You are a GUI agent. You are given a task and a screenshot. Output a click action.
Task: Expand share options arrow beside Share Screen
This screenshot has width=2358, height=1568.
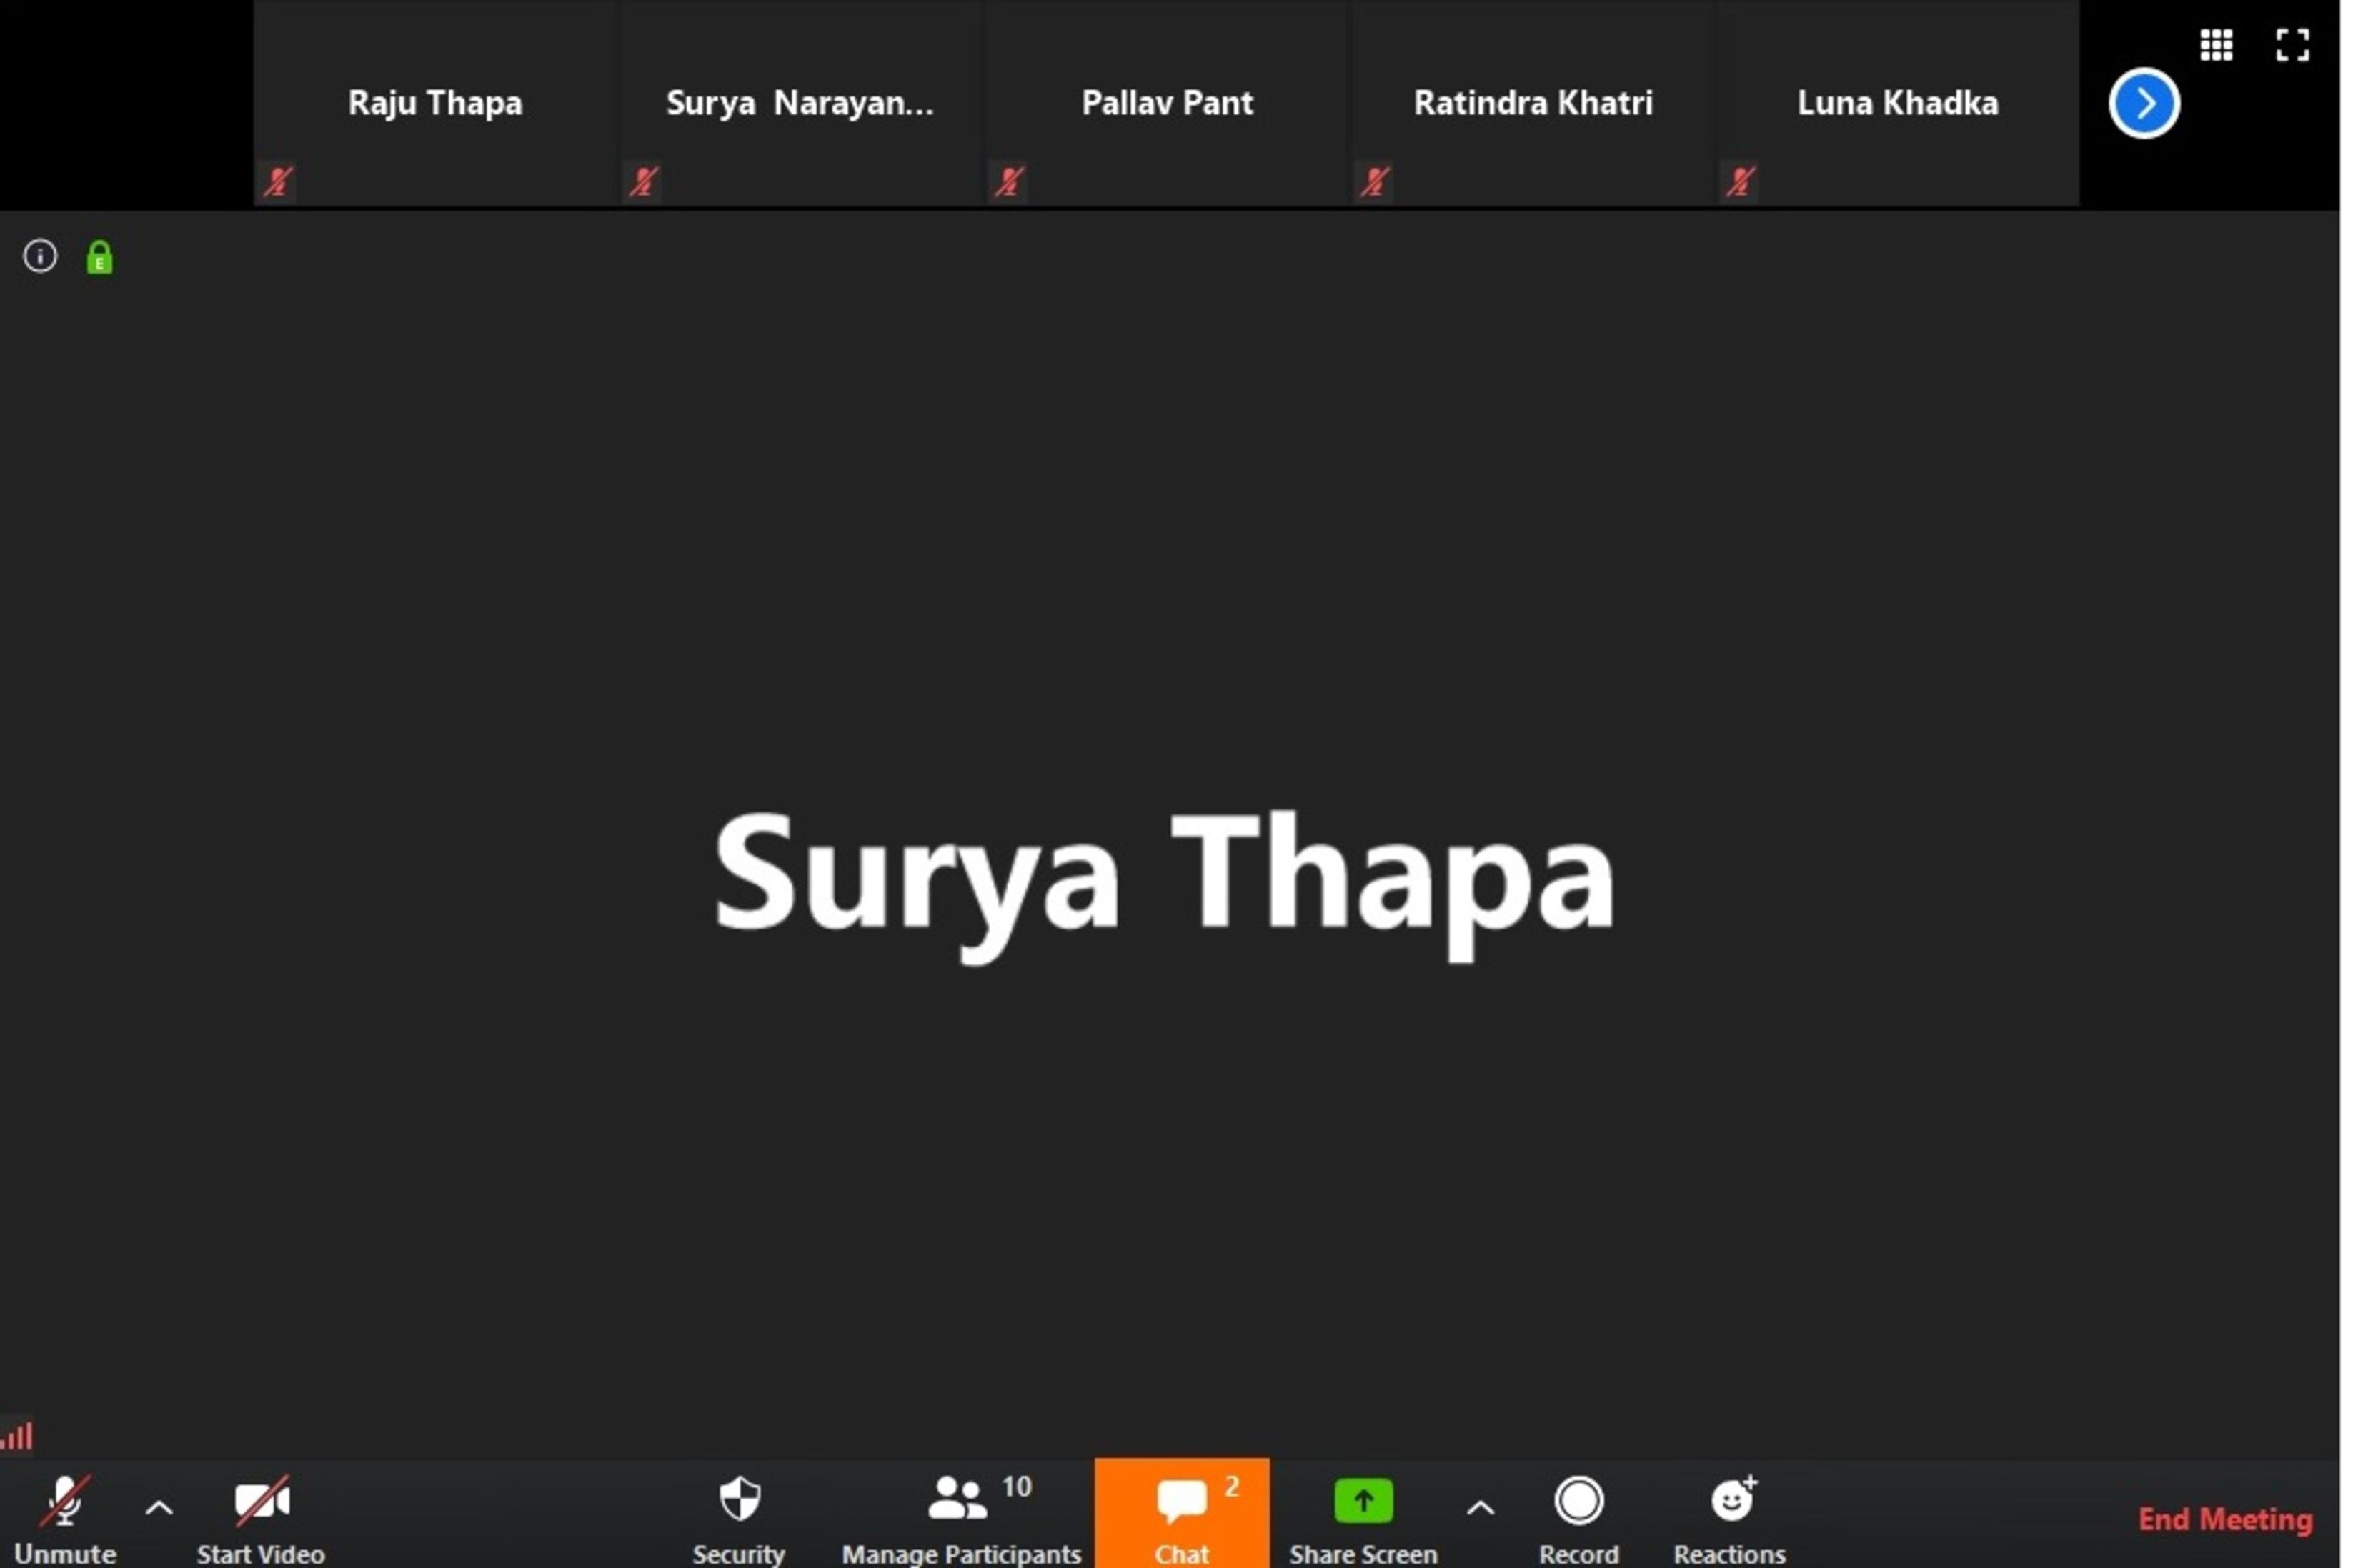pos(1480,1508)
